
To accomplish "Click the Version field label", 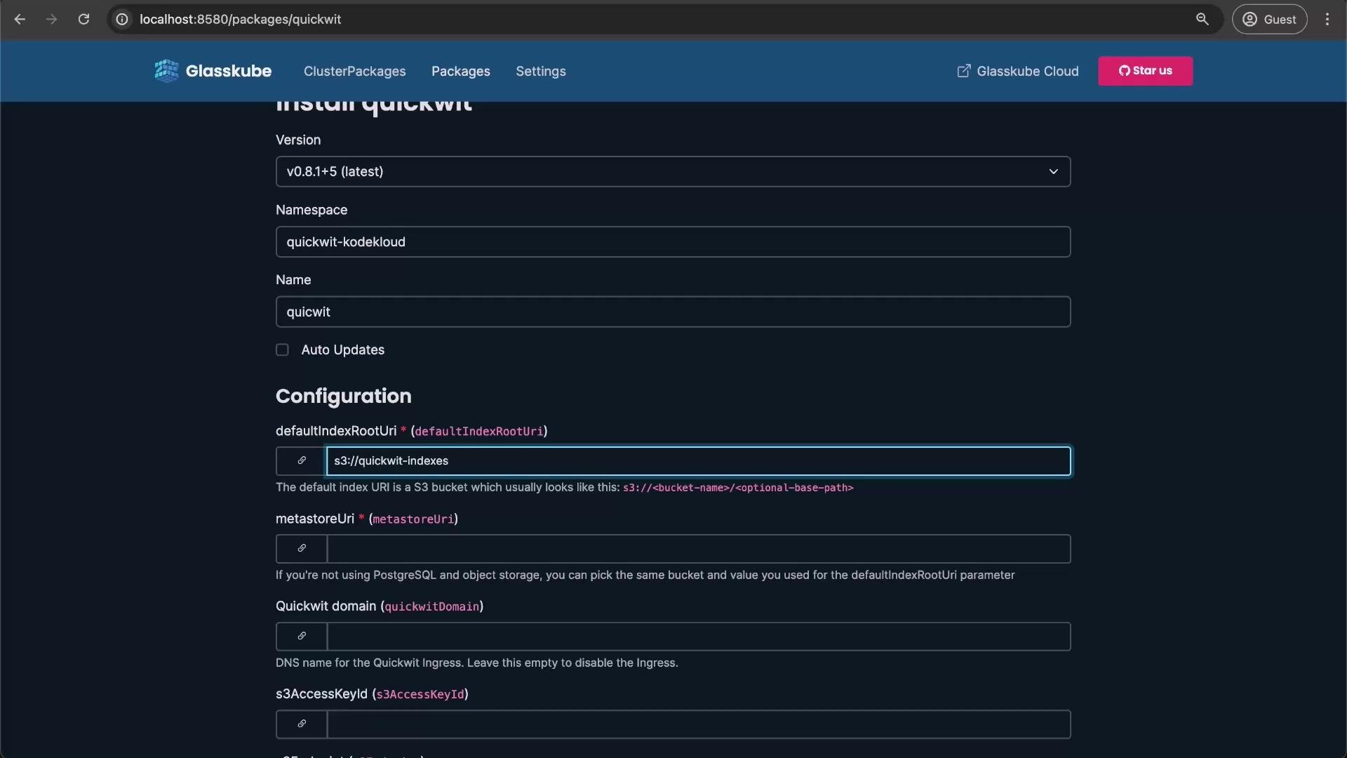I will (x=298, y=140).
